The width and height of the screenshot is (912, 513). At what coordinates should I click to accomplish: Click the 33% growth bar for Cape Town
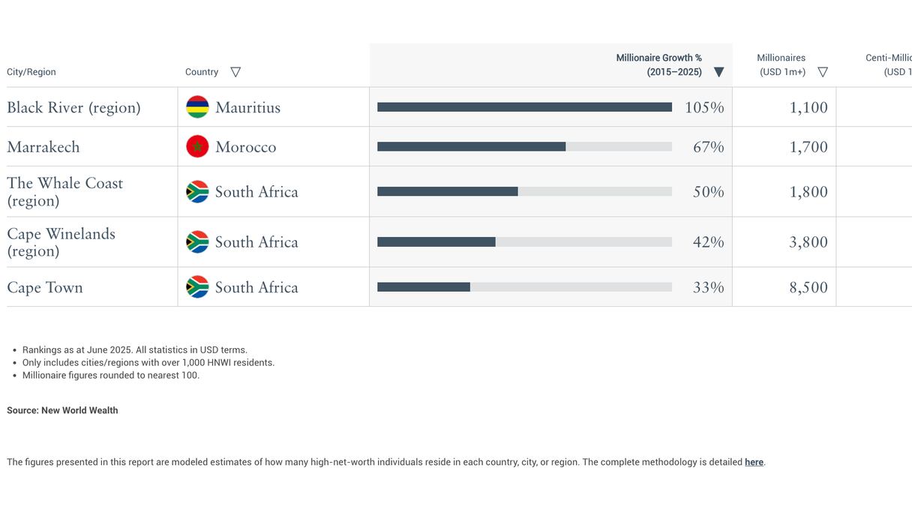(424, 287)
